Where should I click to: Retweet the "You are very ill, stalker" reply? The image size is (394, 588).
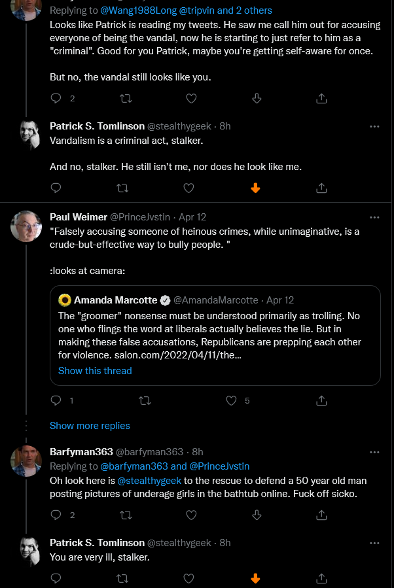click(x=122, y=578)
